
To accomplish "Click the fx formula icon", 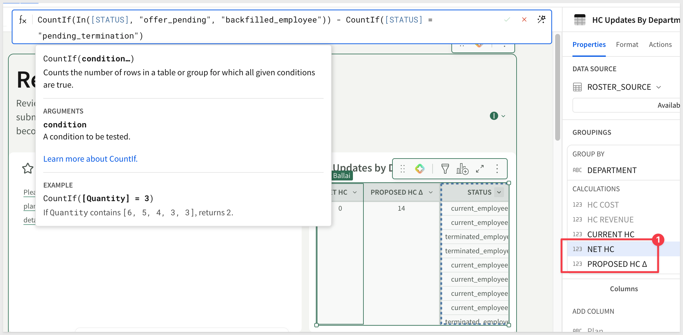I will tap(23, 20).
